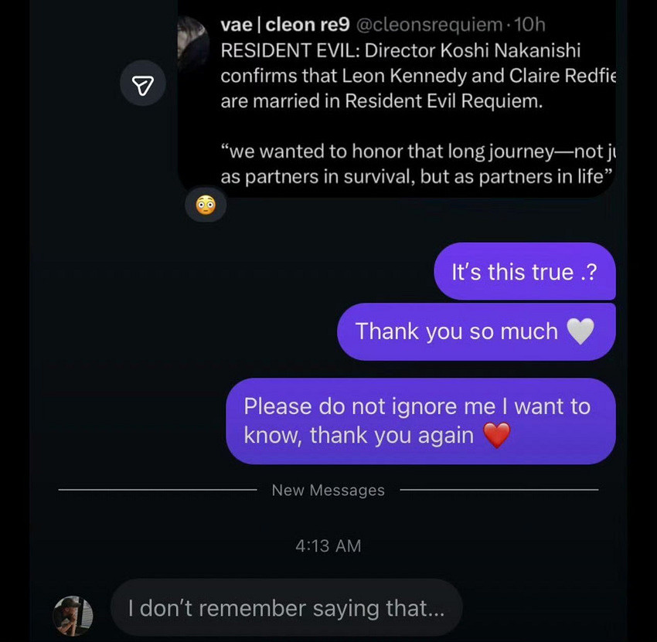The image size is (657, 642).
Task: Click the 4:13 AM timestamp
Action: (328, 545)
